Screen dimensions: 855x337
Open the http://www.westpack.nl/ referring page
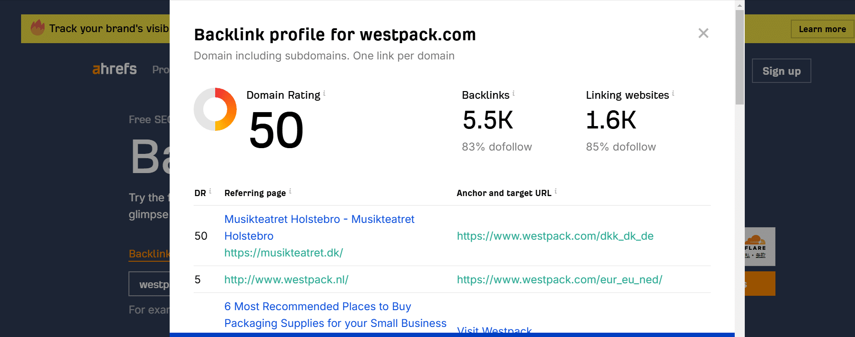[x=286, y=279]
